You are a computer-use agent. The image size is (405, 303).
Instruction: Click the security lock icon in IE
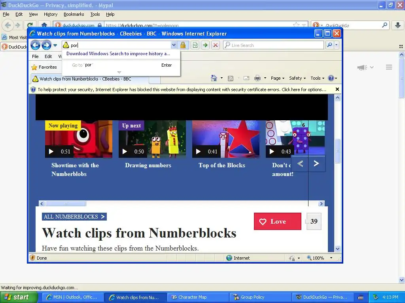tap(183, 45)
